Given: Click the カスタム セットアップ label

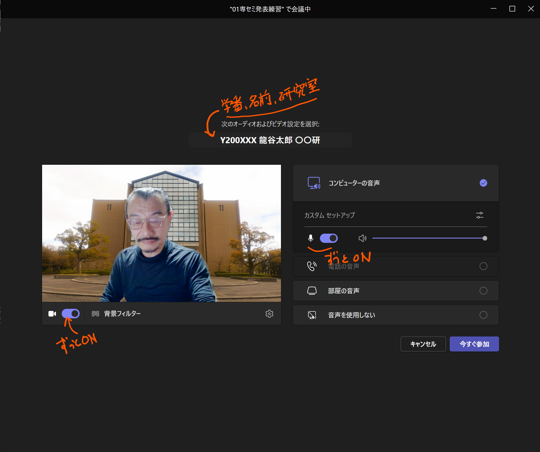Looking at the screenshot, I should pos(329,215).
